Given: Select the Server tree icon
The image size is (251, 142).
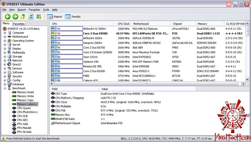Looking at the screenshot, I should tap(10, 45).
